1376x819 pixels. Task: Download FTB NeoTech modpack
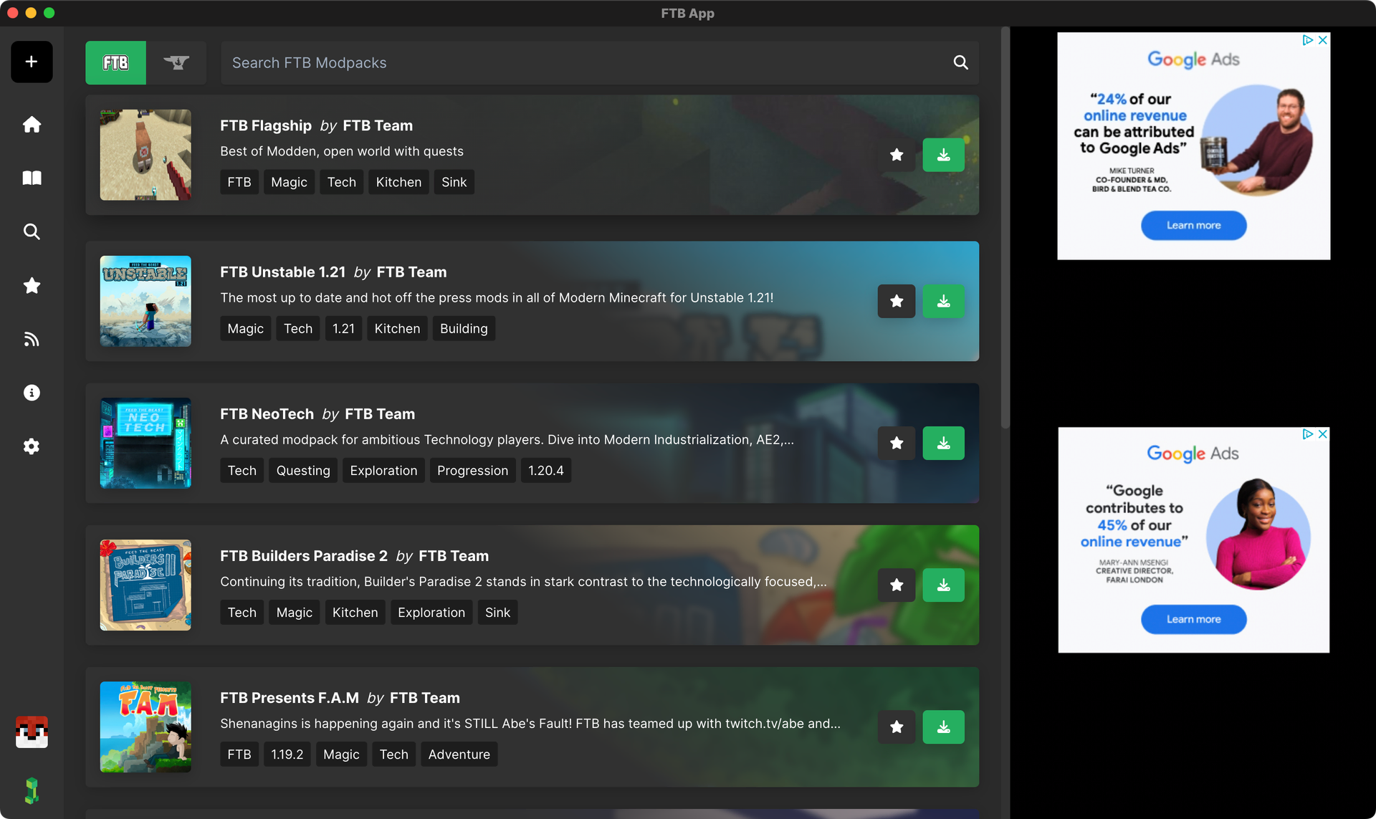coord(943,443)
